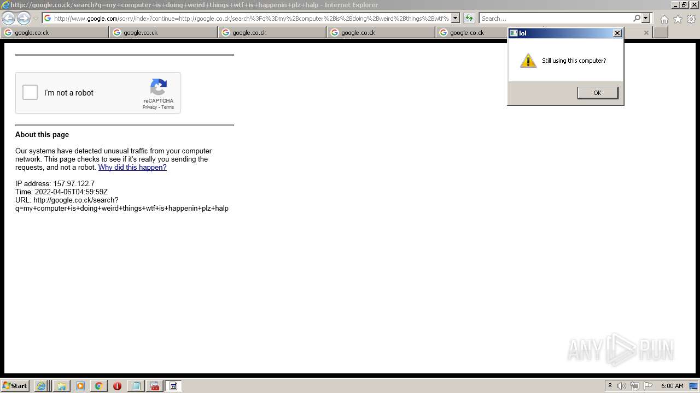Open Favorites star icon
The width and height of the screenshot is (700, 393).
point(678,19)
